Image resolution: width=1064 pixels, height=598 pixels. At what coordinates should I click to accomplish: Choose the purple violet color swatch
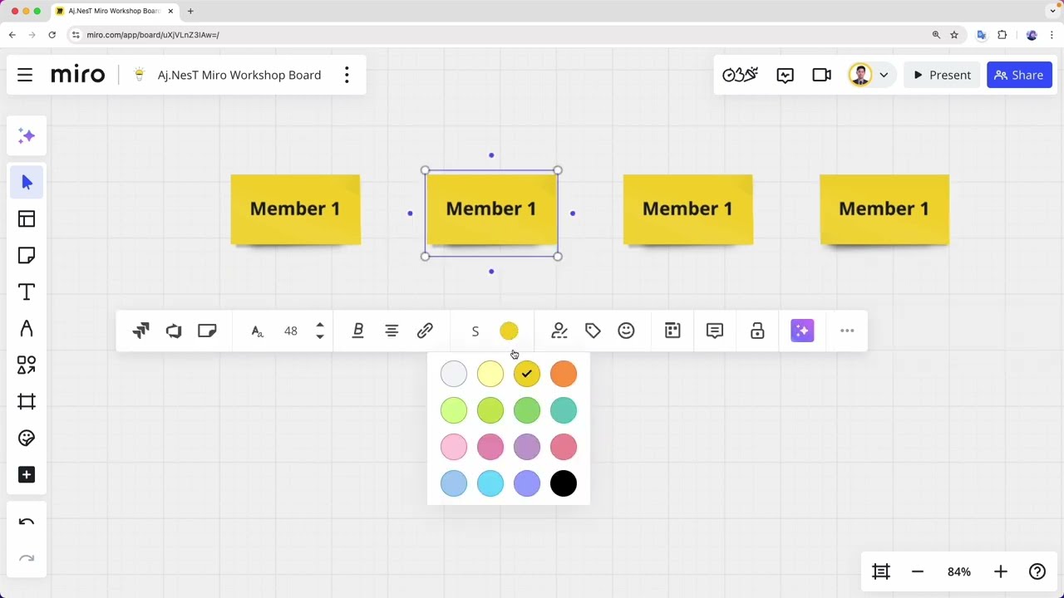pyautogui.click(x=527, y=447)
